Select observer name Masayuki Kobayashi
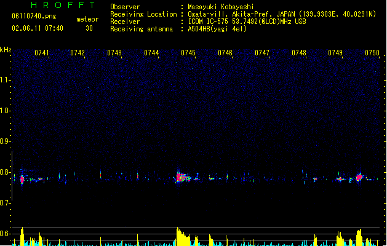387x246 pixels. (221, 7)
